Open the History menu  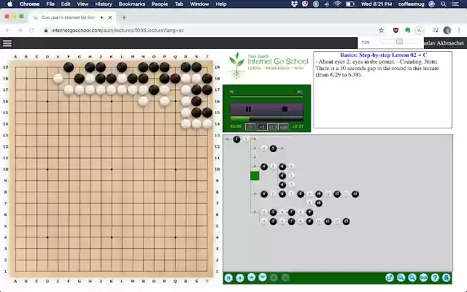104,4
